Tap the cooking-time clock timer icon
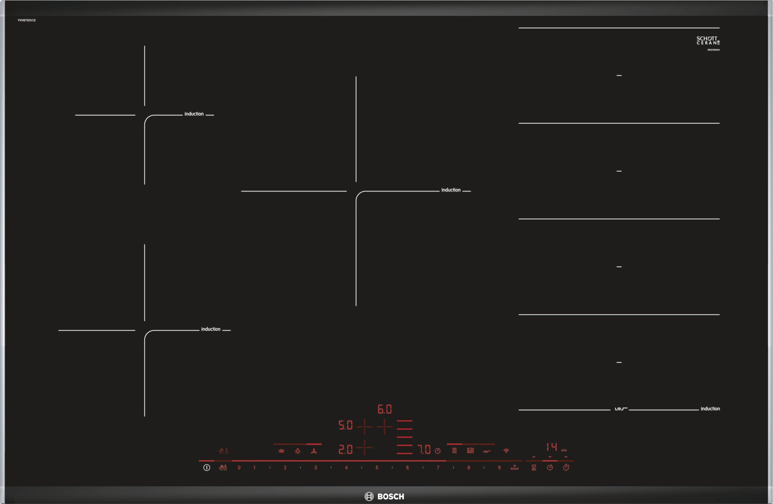This screenshot has height=504, width=773. pos(550,468)
